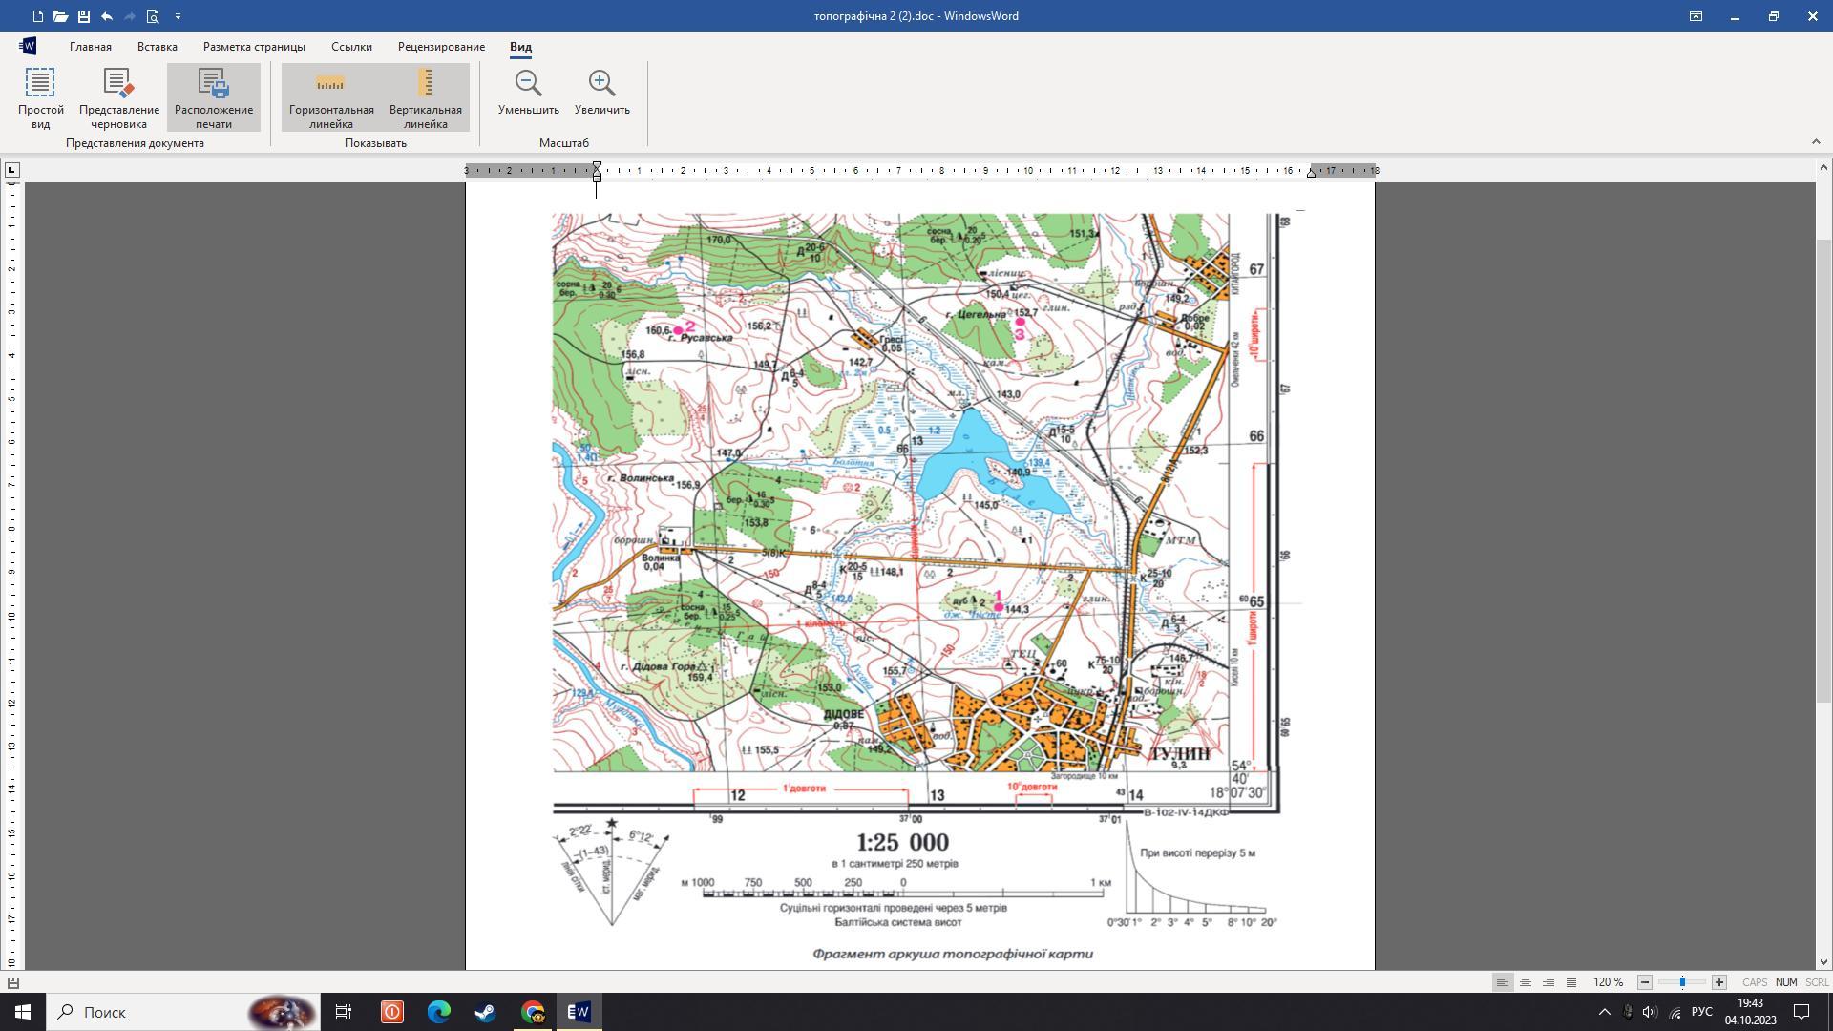The image size is (1833, 1031).
Task: Toggle the Вертикальная линейка ruler
Action: pyautogui.click(x=426, y=97)
